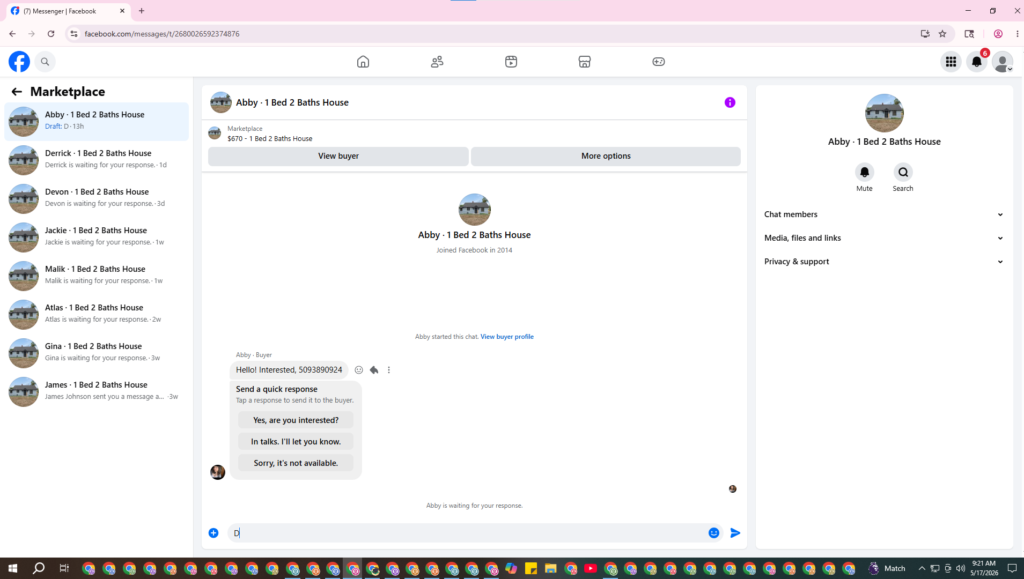Screen dimensions: 1024x579
Task: Open the Chrome profile icon
Action: pyautogui.click(x=998, y=34)
